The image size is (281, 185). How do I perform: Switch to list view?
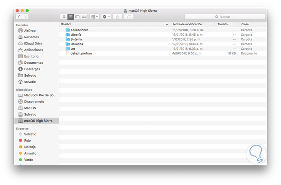coord(70,17)
